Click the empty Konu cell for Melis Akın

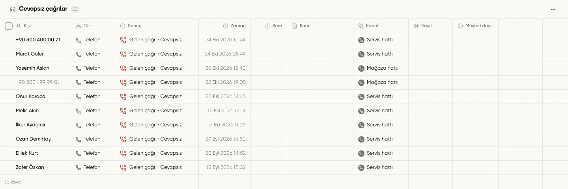point(320,111)
